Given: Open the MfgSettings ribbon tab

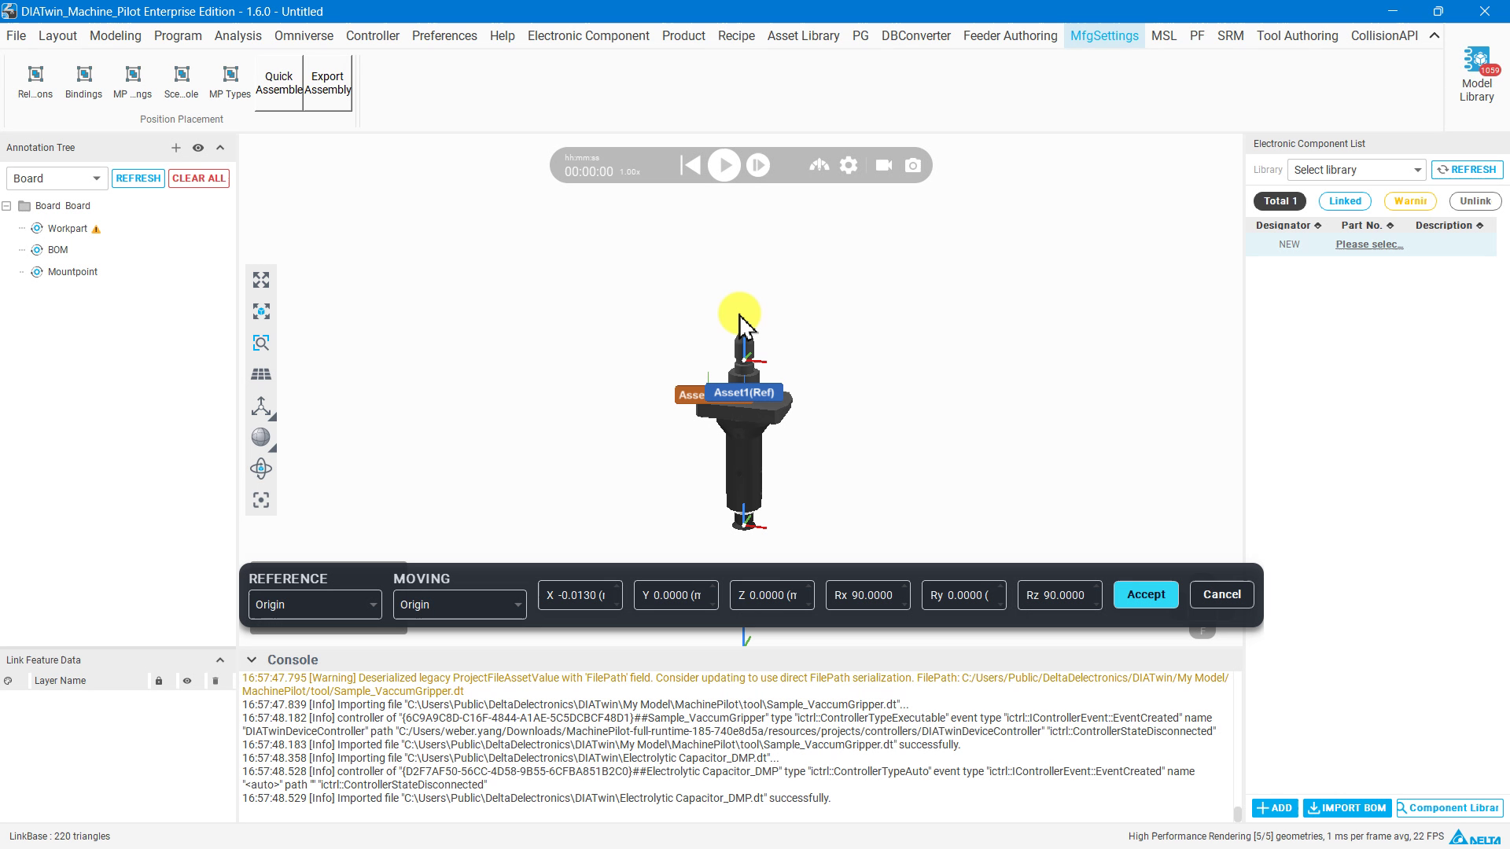Looking at the screenshot, I should (1104, 36).
